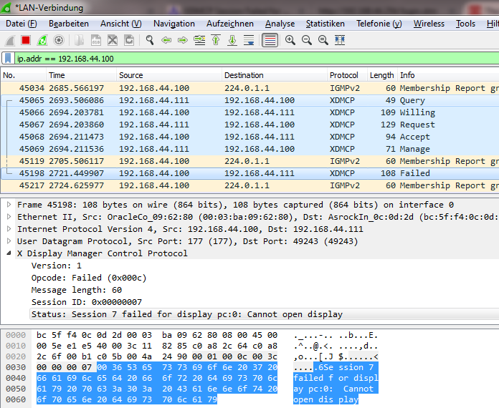This screenshot has width=499, height=408.
Task: Reload this capture file icon
Action: (129, 40)
